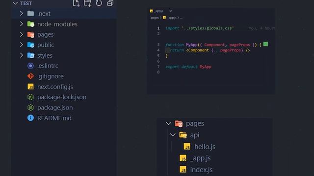
Task: Click the README.md info icon
Action: point(30,118)
